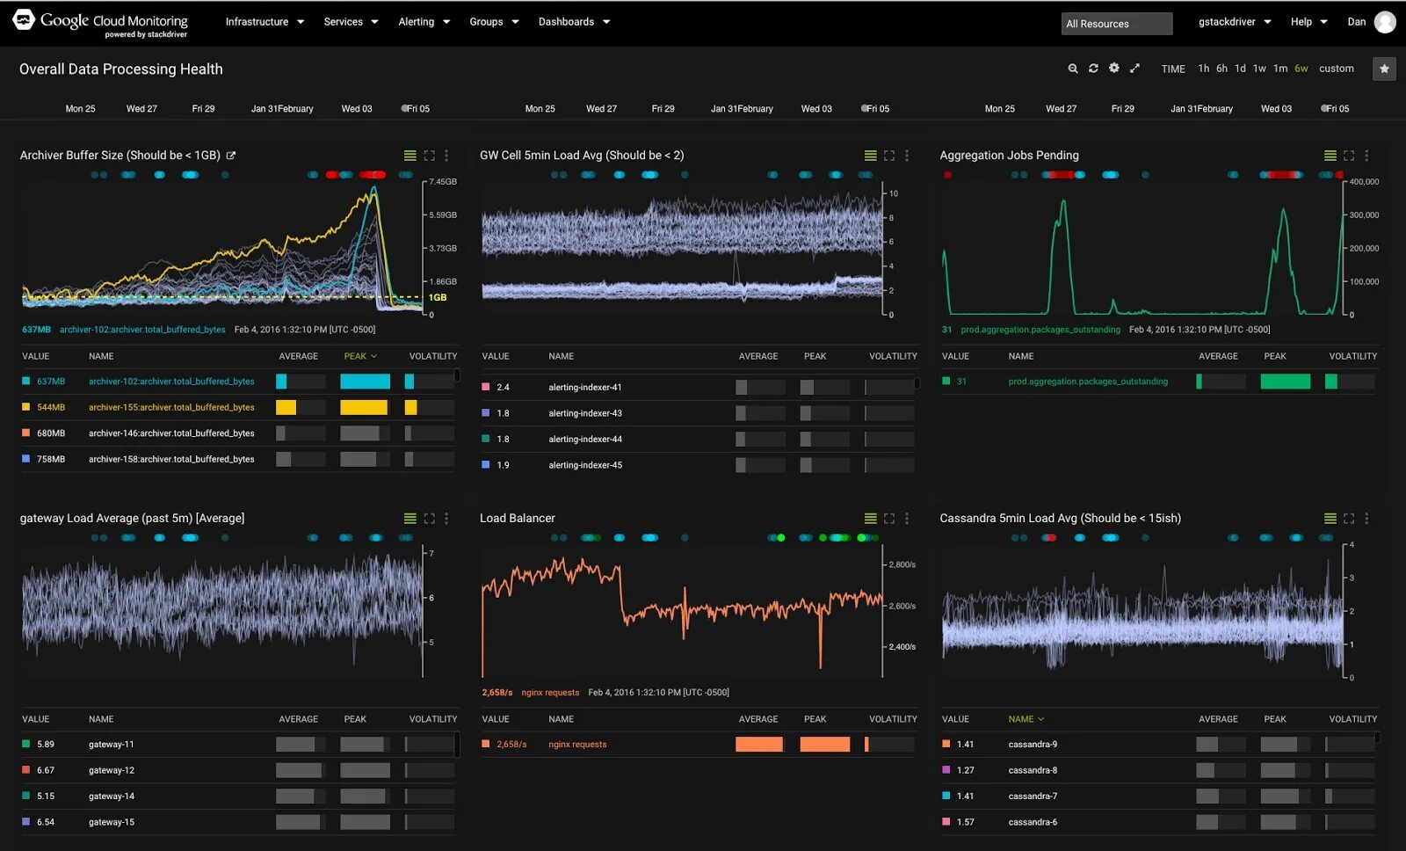Click the yellow archiver-155 peak bar
This screenshot has height=851, width=1406.
pos(364,407)
